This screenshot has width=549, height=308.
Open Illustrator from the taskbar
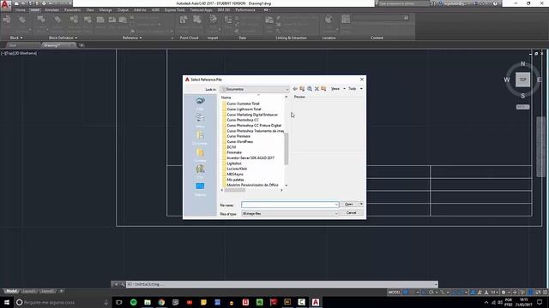click(x=287, y=302)
